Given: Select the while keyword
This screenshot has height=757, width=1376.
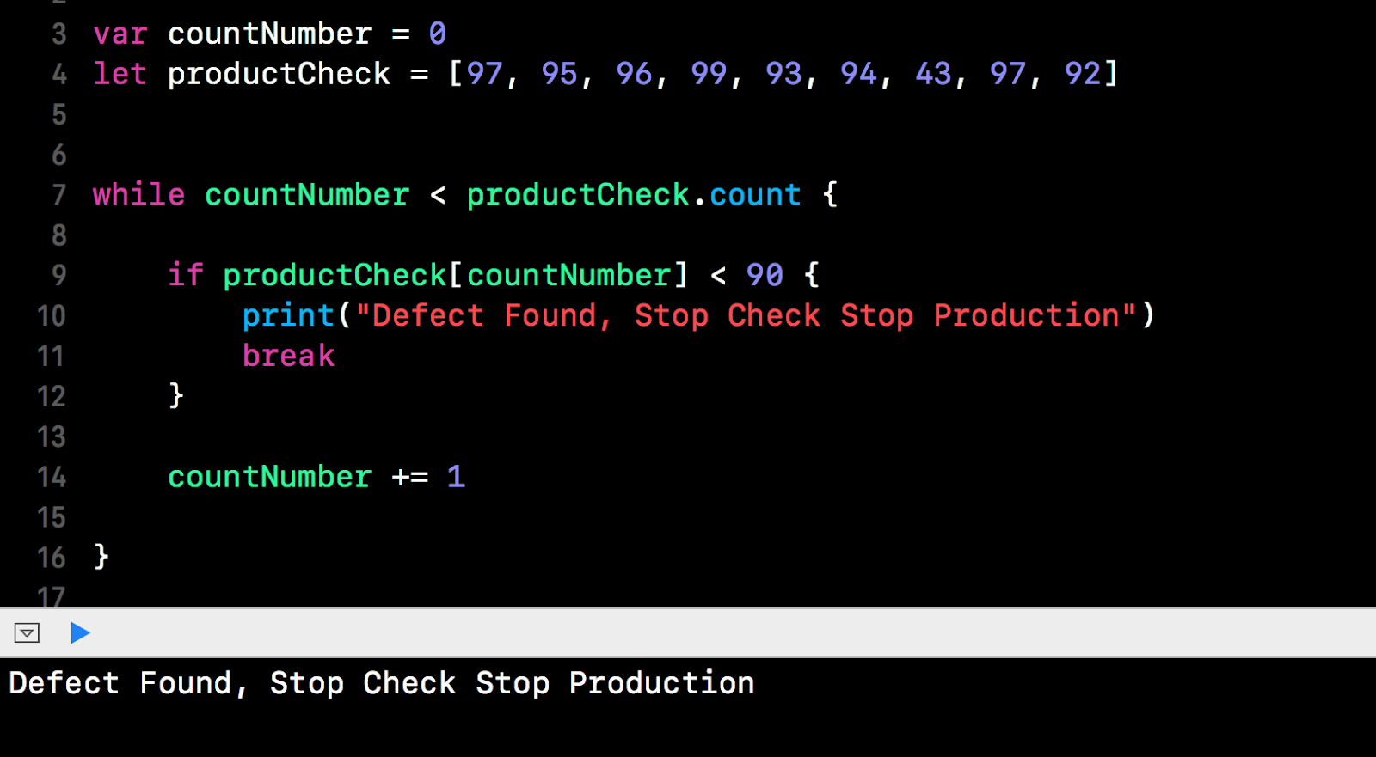Looking at the screenshot, I should (138, 195).
